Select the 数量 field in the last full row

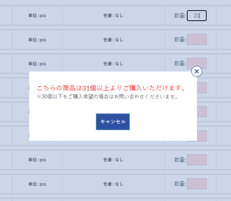(x=197, y=184)
